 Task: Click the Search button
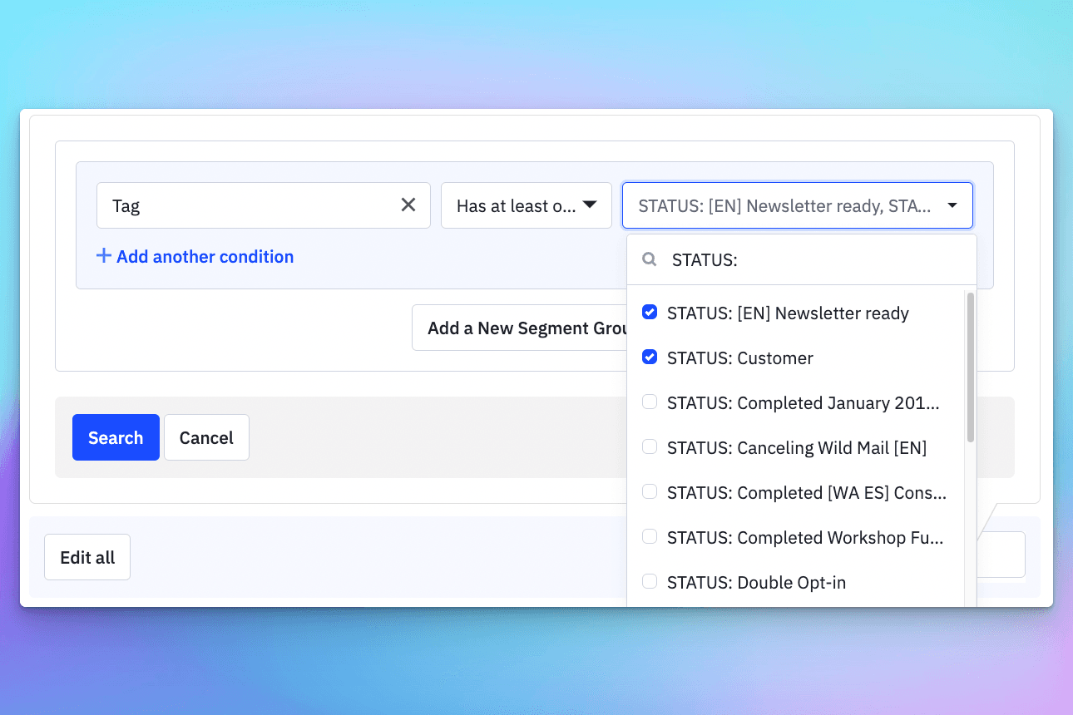point(116,437)
